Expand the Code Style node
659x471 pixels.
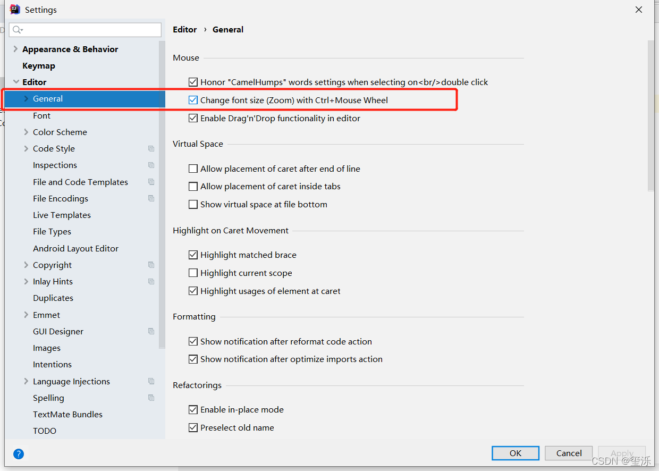click(x=26, y=148)
